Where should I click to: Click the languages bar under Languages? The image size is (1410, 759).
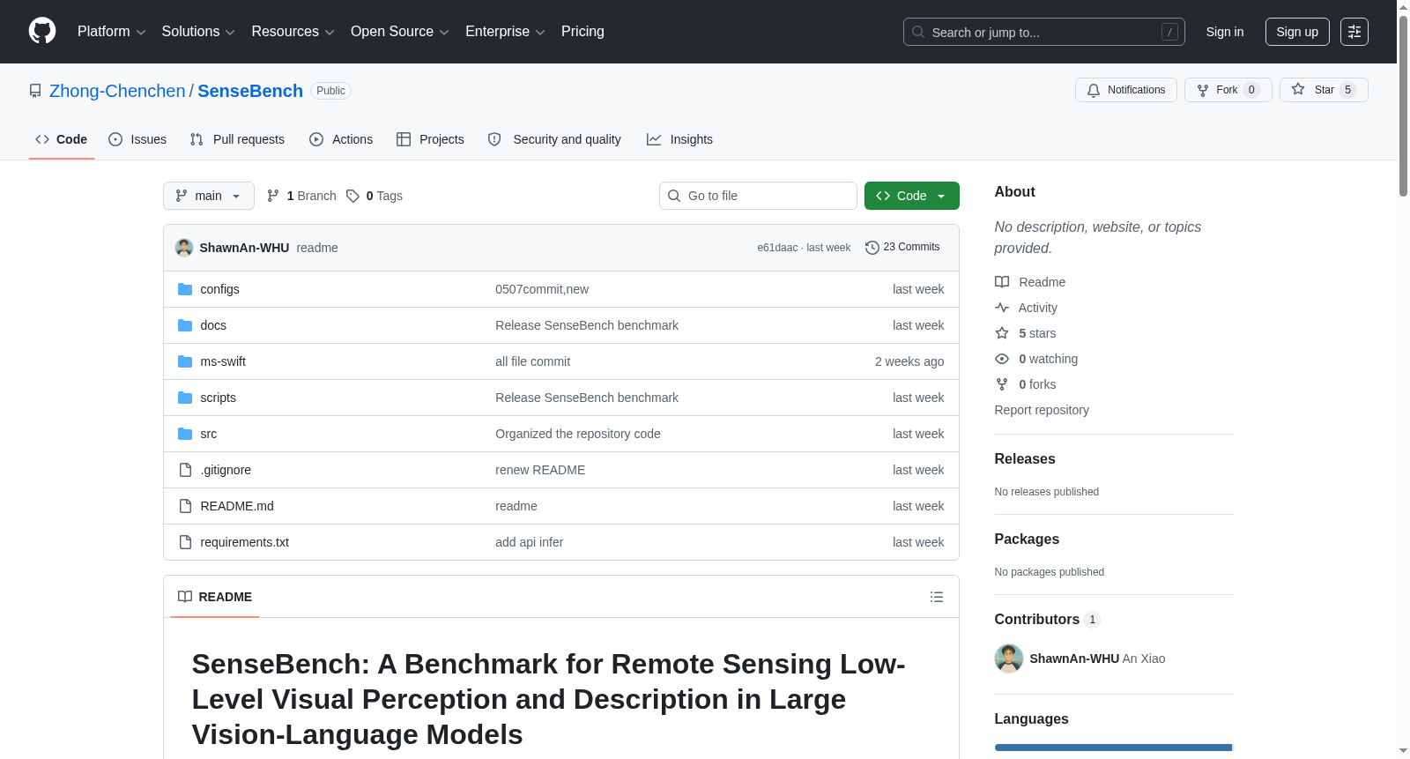click(x=1115, y=748)
